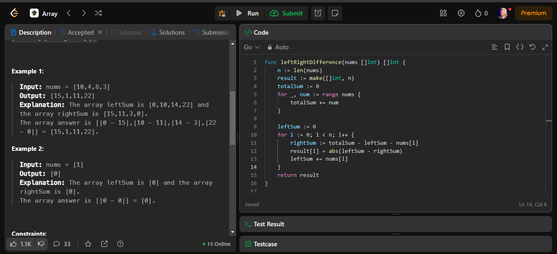557x254 pixels.
Task: Click the LeetCode logo
Action: (14, 13)
